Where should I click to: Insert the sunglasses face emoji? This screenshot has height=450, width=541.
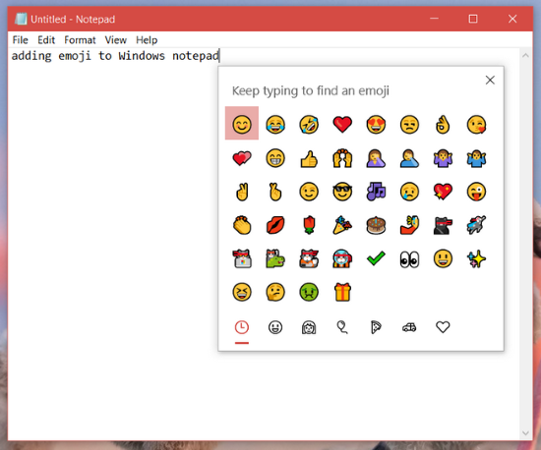click(342, 192)
